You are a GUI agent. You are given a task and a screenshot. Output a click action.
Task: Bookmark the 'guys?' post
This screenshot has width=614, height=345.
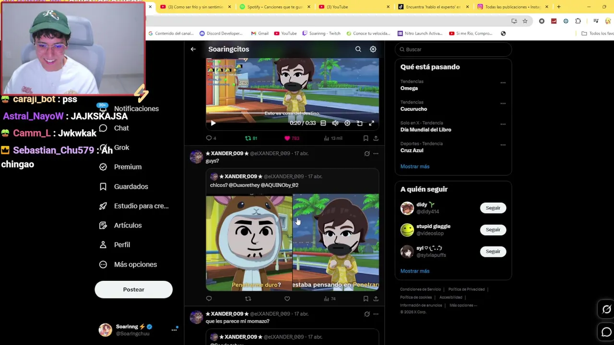tap(366, 299)
